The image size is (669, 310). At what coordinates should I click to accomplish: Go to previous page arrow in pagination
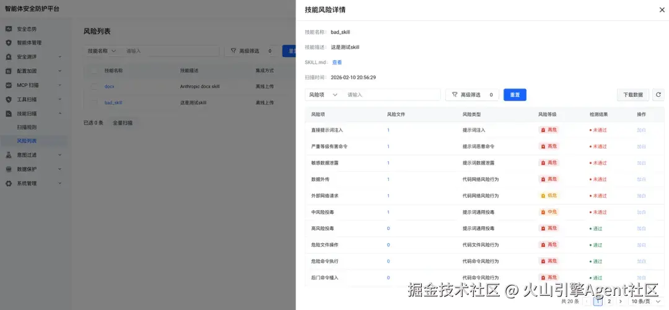pos(587,301)
